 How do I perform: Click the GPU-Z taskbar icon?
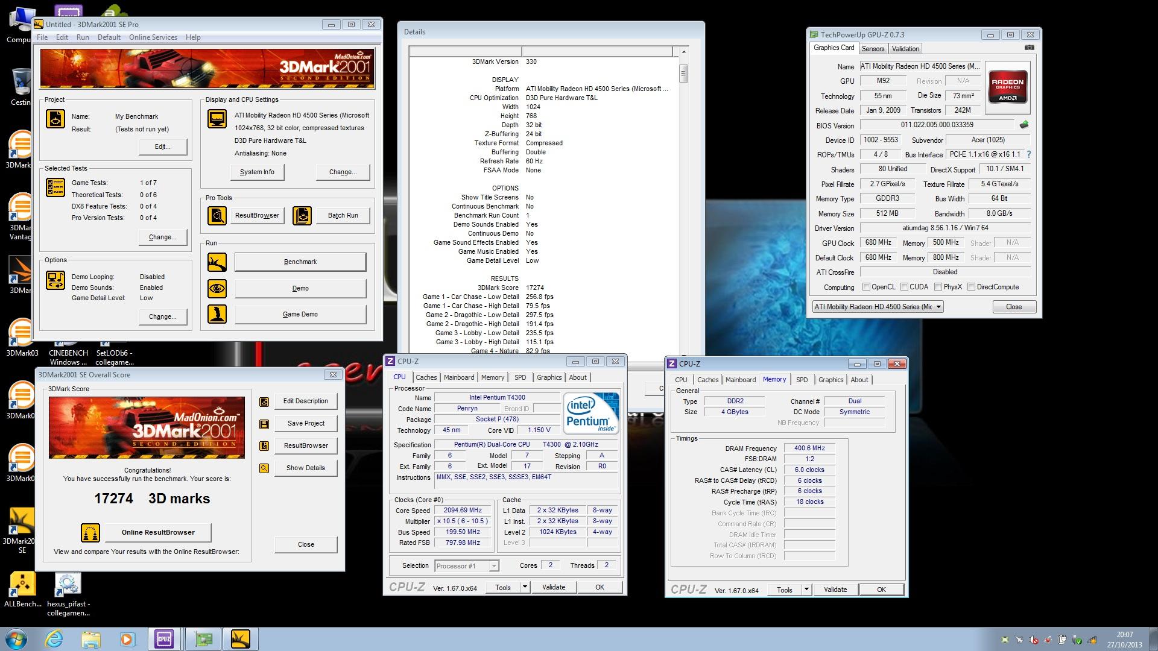click(203, 639)
